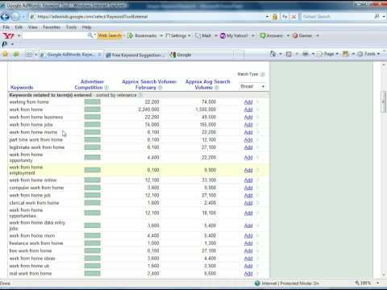Click the value '2,240,000' in February column
This screenshot has height=290, width=387.
click(x=148, y=110)
